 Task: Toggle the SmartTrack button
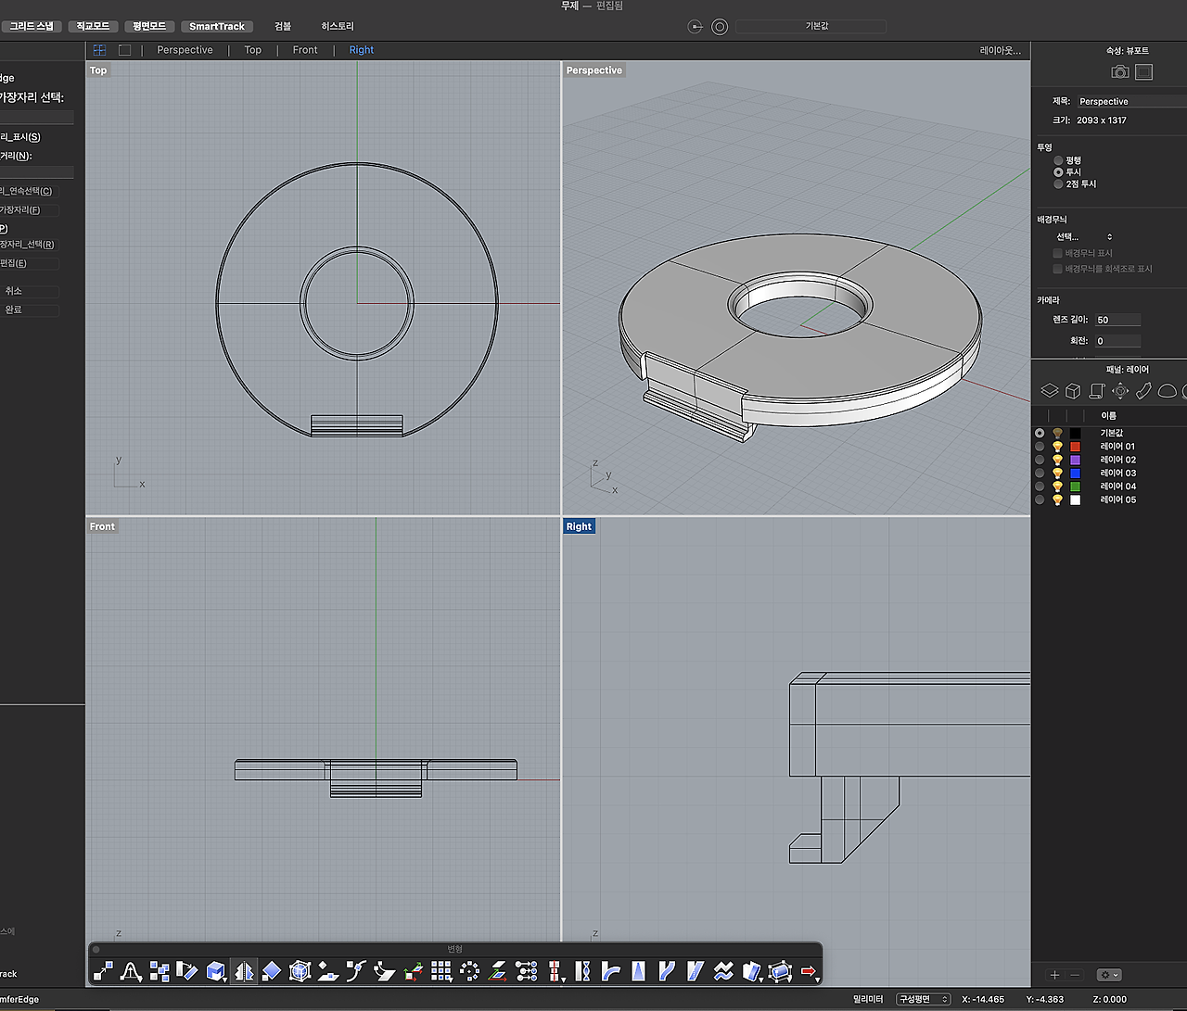coord(217,26)
